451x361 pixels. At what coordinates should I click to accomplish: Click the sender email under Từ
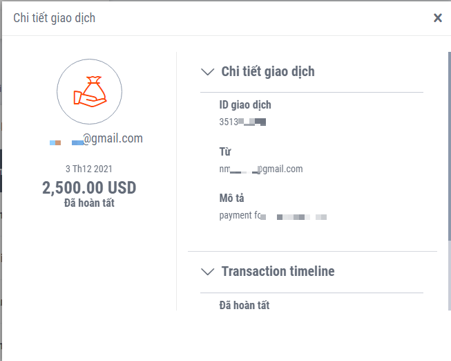pyautogui.click(x=261, y=169)
